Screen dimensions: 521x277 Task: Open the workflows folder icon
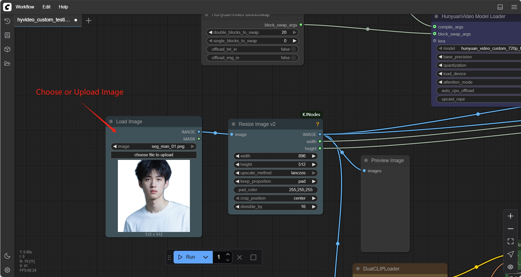(7, 64)
